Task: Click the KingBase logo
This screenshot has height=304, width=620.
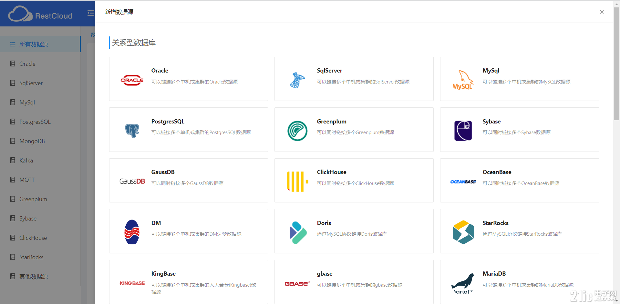Action: click(132, 283)
